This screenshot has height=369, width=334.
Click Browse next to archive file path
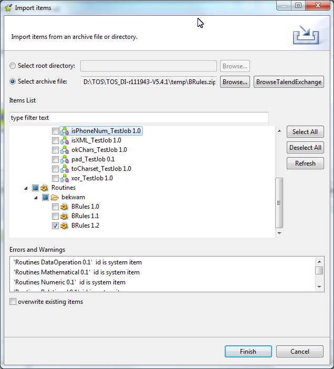pos(235,82)
